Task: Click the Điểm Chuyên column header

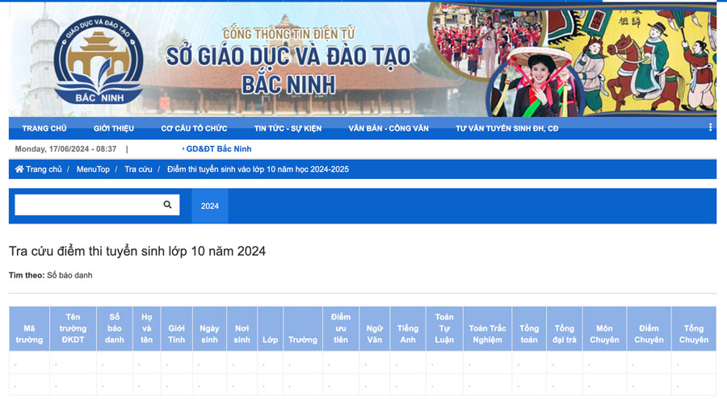Action: (x=649, y=328)
